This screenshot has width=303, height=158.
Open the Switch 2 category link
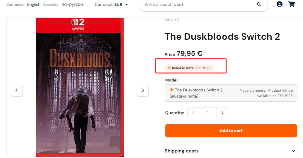coord(171,19)
